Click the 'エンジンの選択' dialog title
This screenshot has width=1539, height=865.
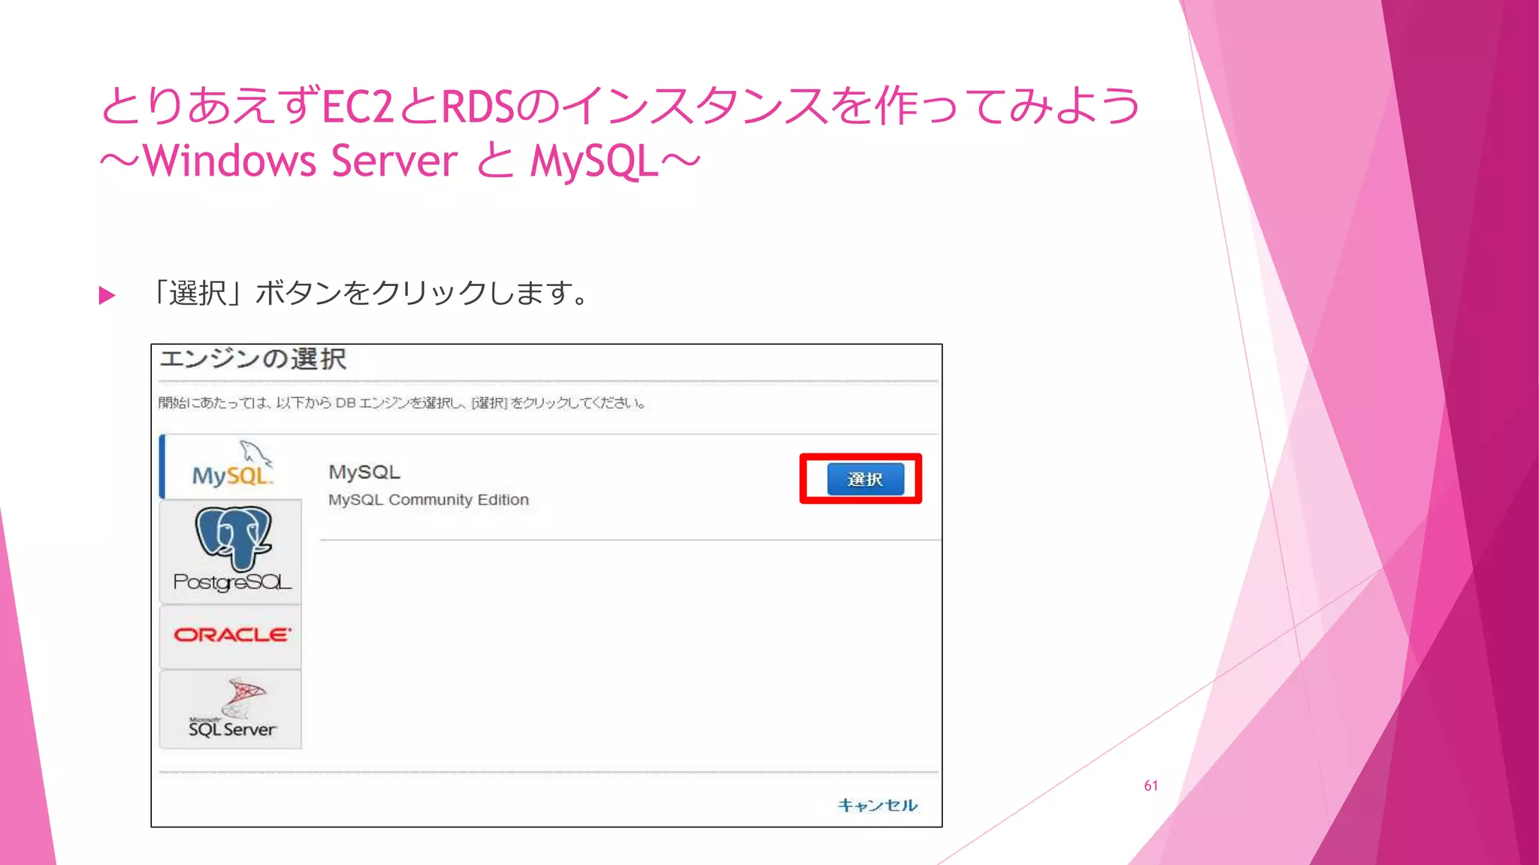point(253,360)
